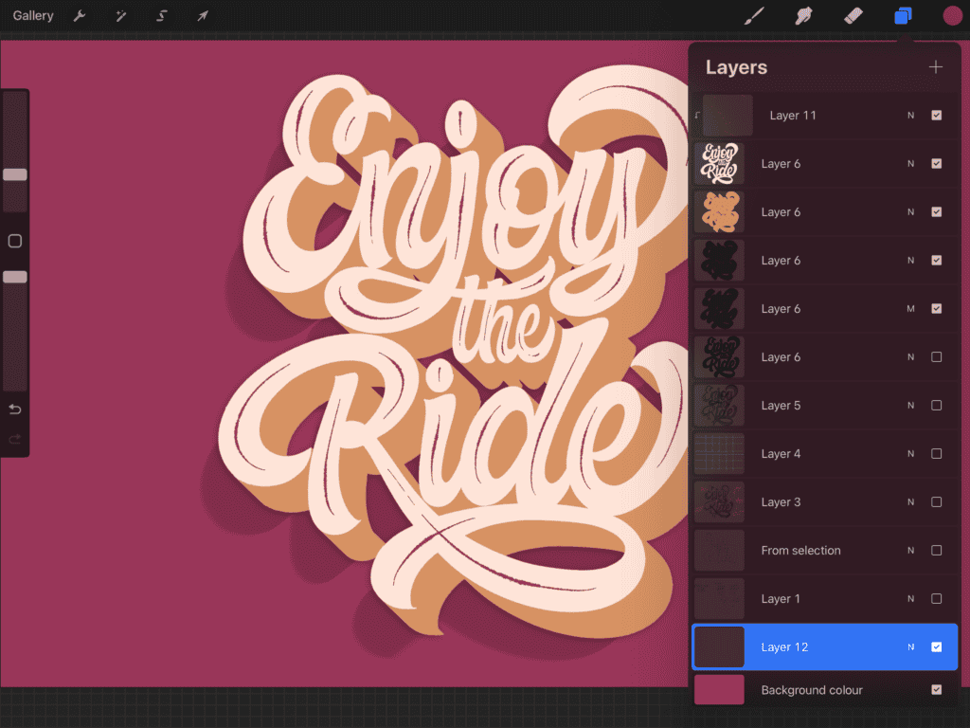Hide the Background colour layer

coord(937,690)
